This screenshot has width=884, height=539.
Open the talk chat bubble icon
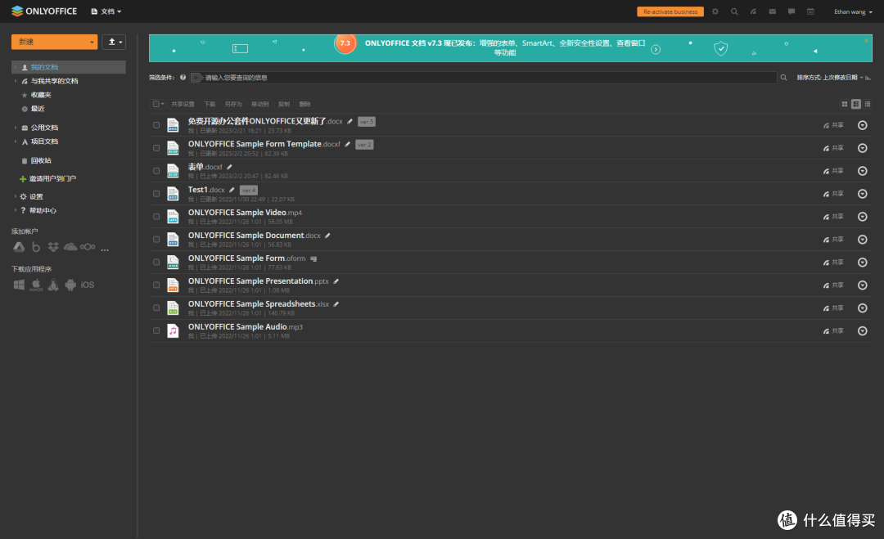[x=792, y=11]
